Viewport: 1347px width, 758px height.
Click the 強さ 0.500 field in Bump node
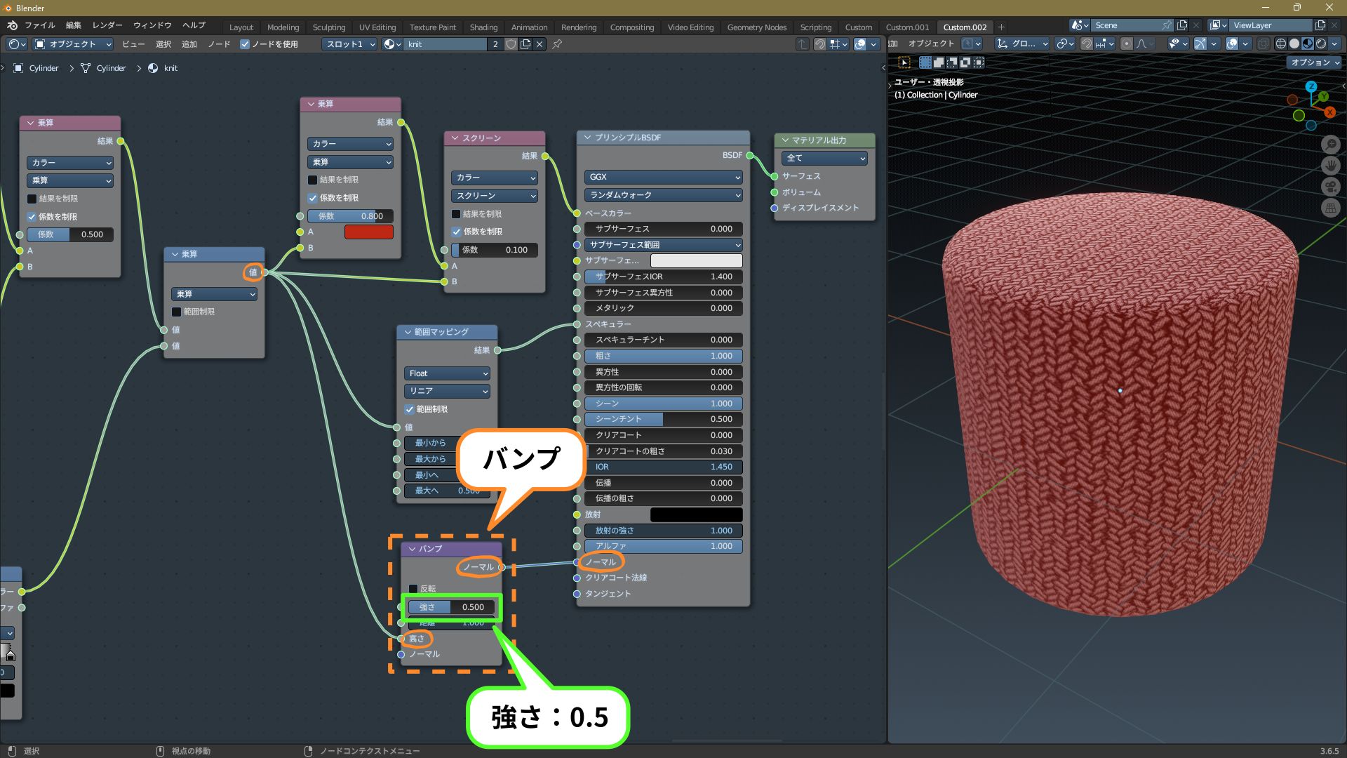[451, 607]
